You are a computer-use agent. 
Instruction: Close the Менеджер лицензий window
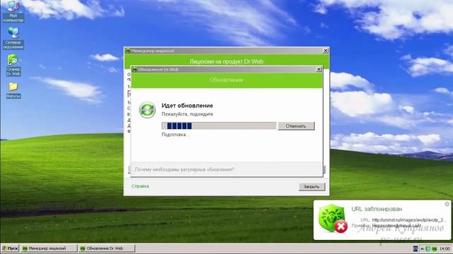[326, 51]
